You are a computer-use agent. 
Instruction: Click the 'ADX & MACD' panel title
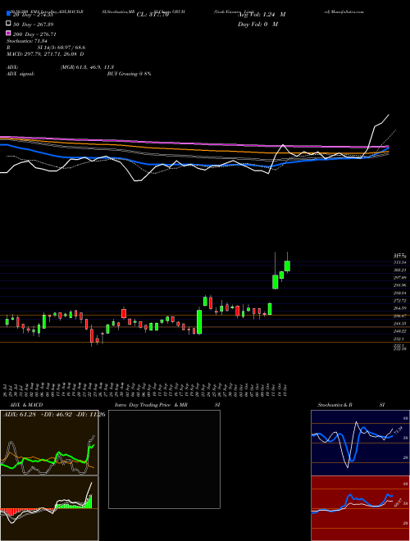click(x=26, y=405)
